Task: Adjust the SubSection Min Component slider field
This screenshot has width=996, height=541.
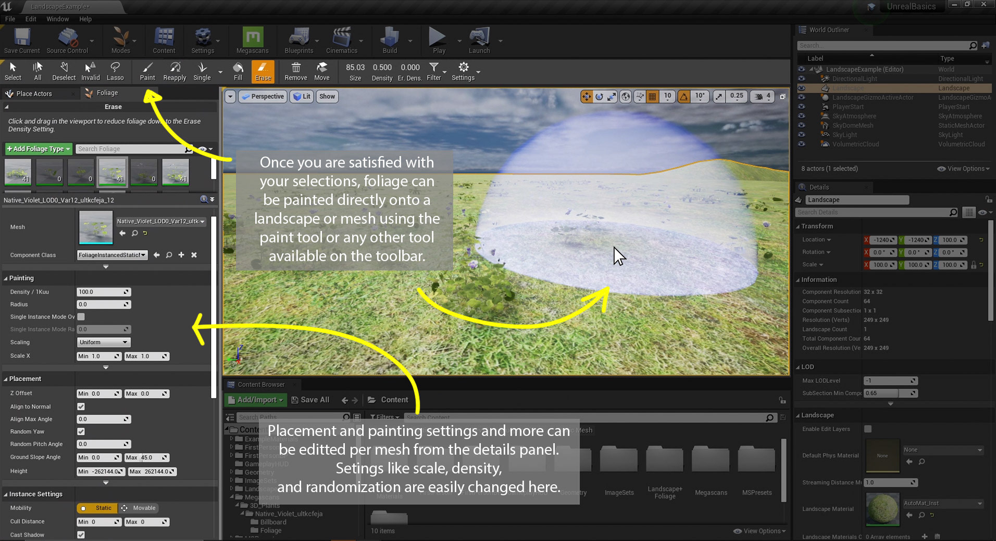Action: pyautogui.click(x=891, y=393)
